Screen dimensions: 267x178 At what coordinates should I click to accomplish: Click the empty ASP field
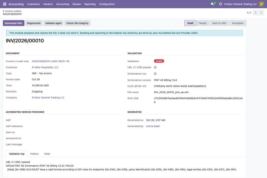pos(77,120)
